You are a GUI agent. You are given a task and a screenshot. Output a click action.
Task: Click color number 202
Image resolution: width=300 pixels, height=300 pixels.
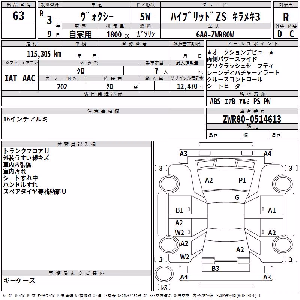coord(62,87)
